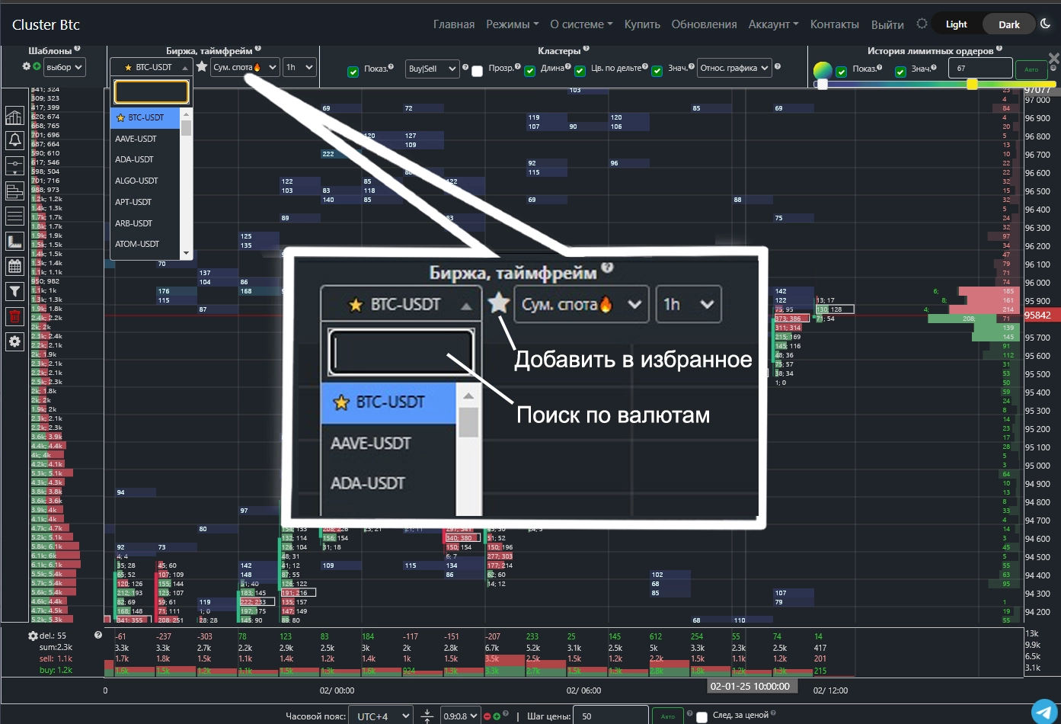Viewport: 1061px width, 724px height.
Task: Select ALGO-USDT from the currency list
Action: pyautogui.click(x=136, y=181)
